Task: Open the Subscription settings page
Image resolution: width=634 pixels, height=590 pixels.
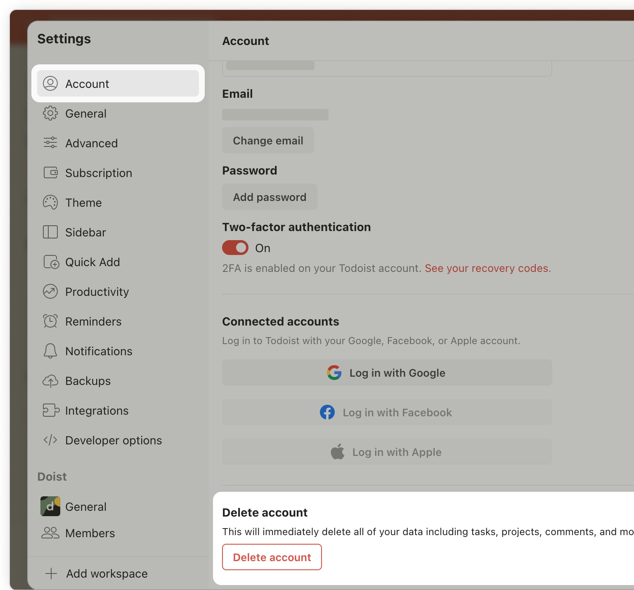Action: click(99, 173)
